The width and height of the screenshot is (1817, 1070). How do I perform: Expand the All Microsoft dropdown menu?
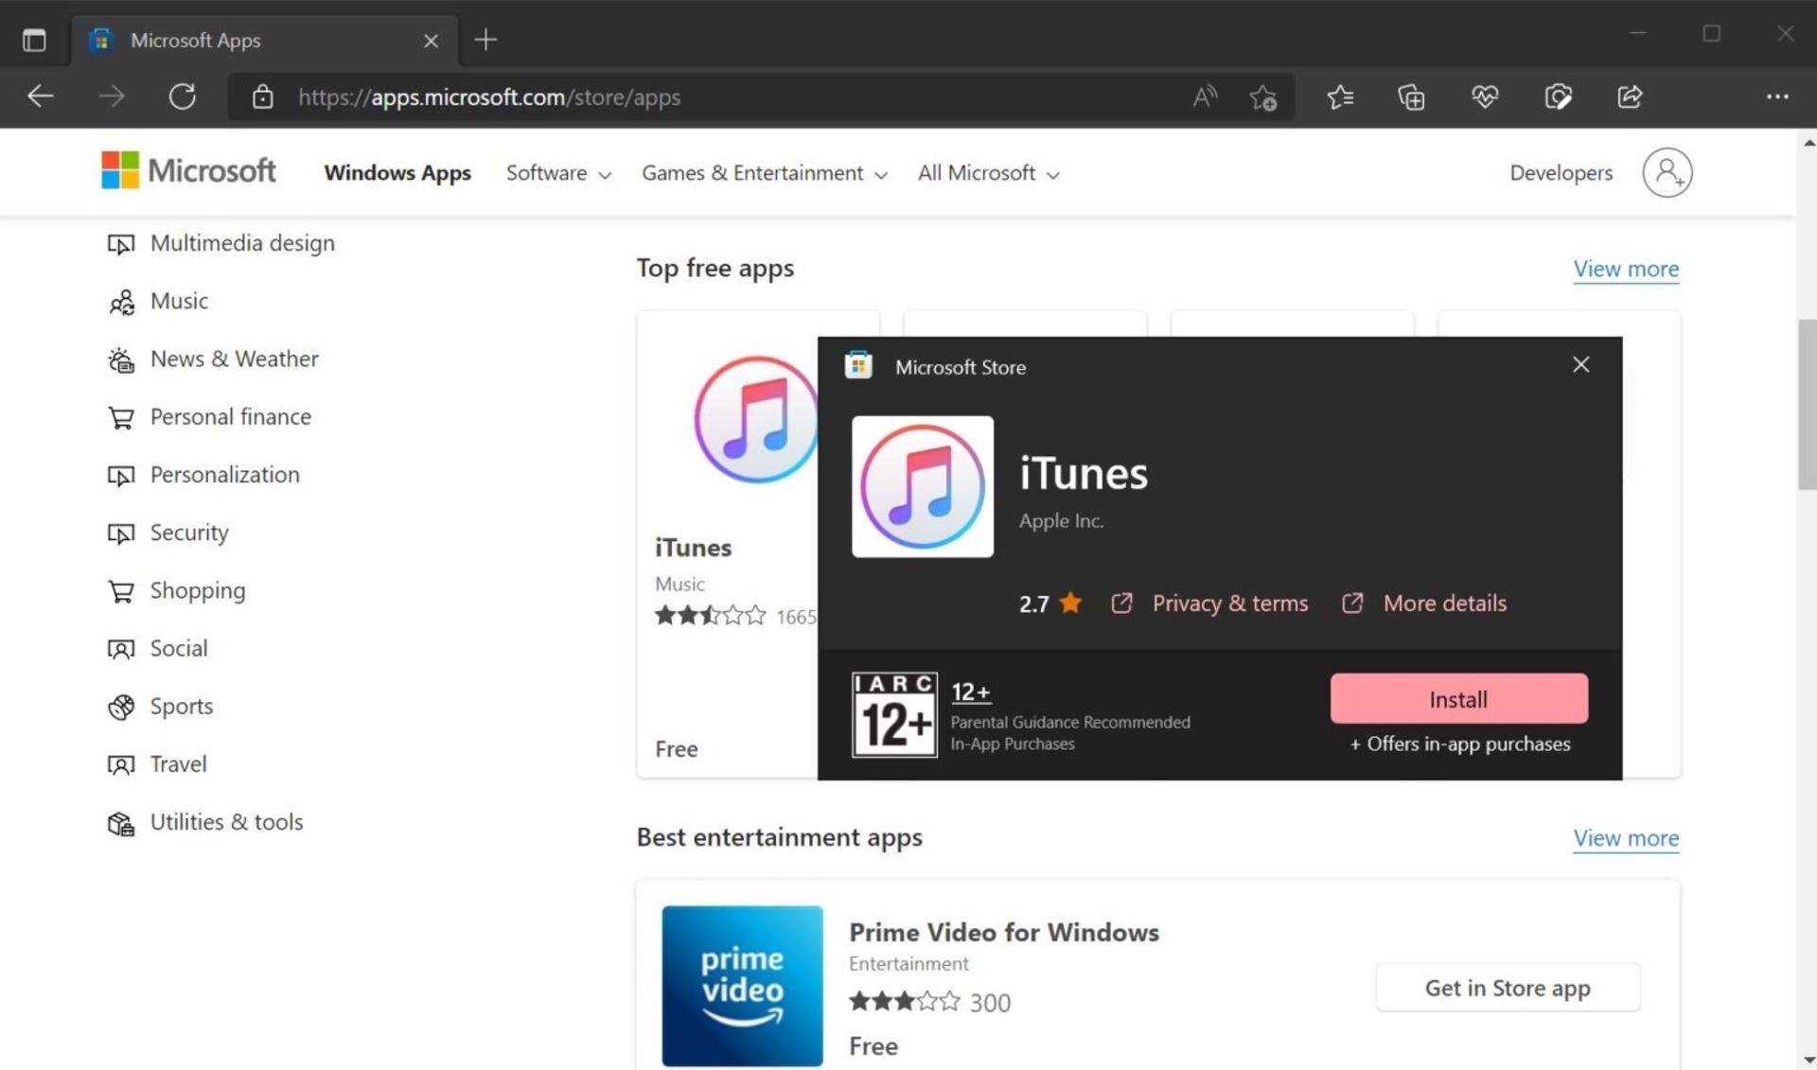tap(989, 172)
